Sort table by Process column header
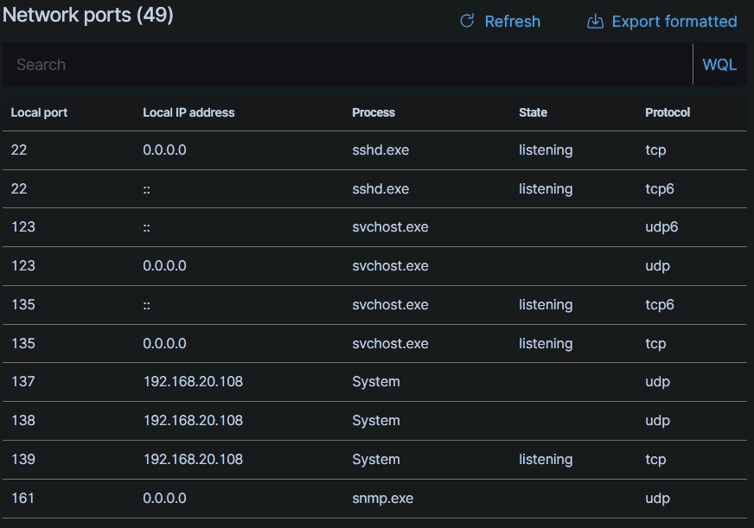The image size is (754, 528). [374, 112]
